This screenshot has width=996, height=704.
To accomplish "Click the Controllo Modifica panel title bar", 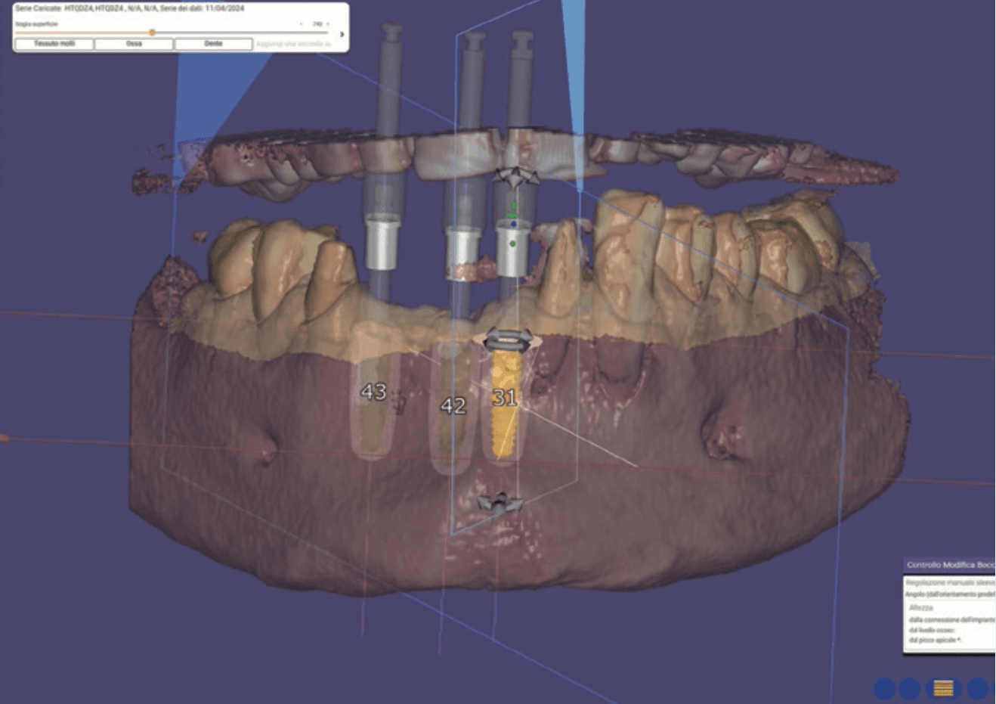I will point(950,565).
